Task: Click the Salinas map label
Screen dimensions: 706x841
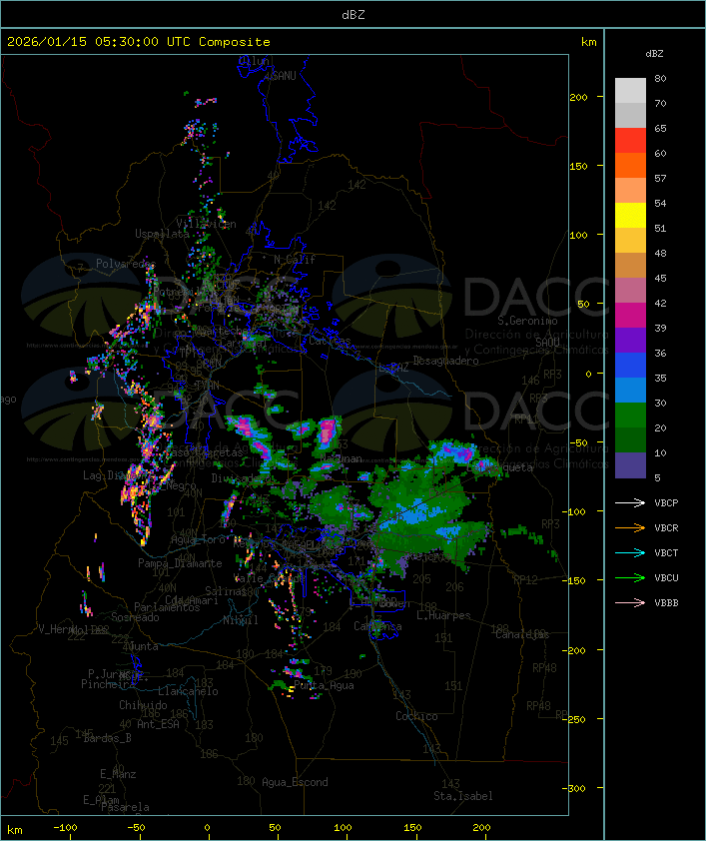Action: coord(226,591)
